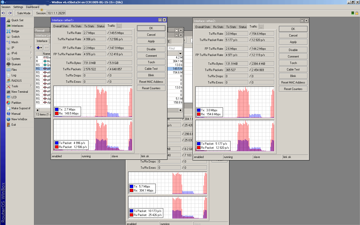The image size is (360, 225).
Task: Click OK in ether1 window
Action: 151,28
